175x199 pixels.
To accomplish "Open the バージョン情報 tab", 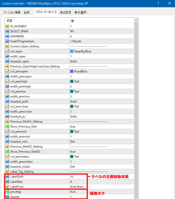I will coord(12,13).
